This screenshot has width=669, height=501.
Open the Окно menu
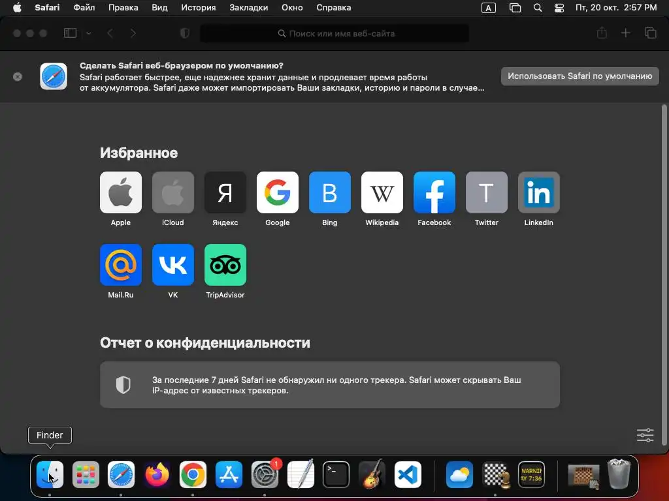pos(292,7)
